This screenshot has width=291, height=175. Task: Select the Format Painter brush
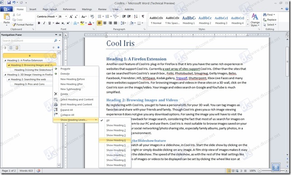tap(14, 24)
